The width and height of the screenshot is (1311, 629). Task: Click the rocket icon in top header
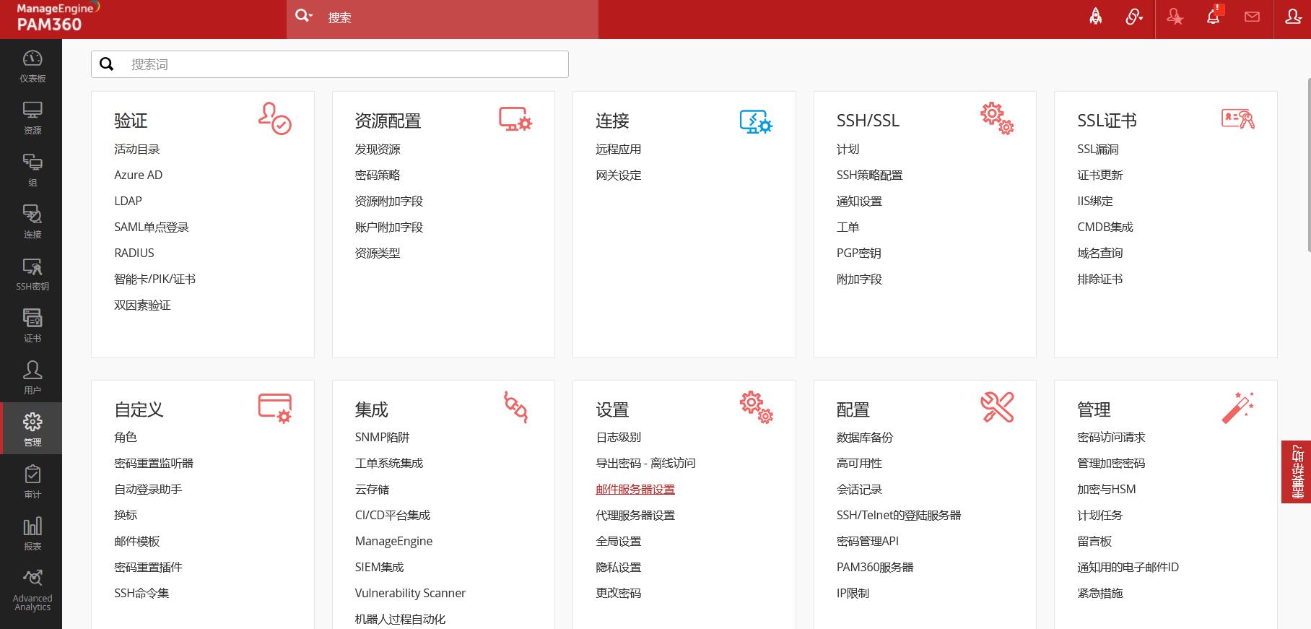tap(1095, 17)
